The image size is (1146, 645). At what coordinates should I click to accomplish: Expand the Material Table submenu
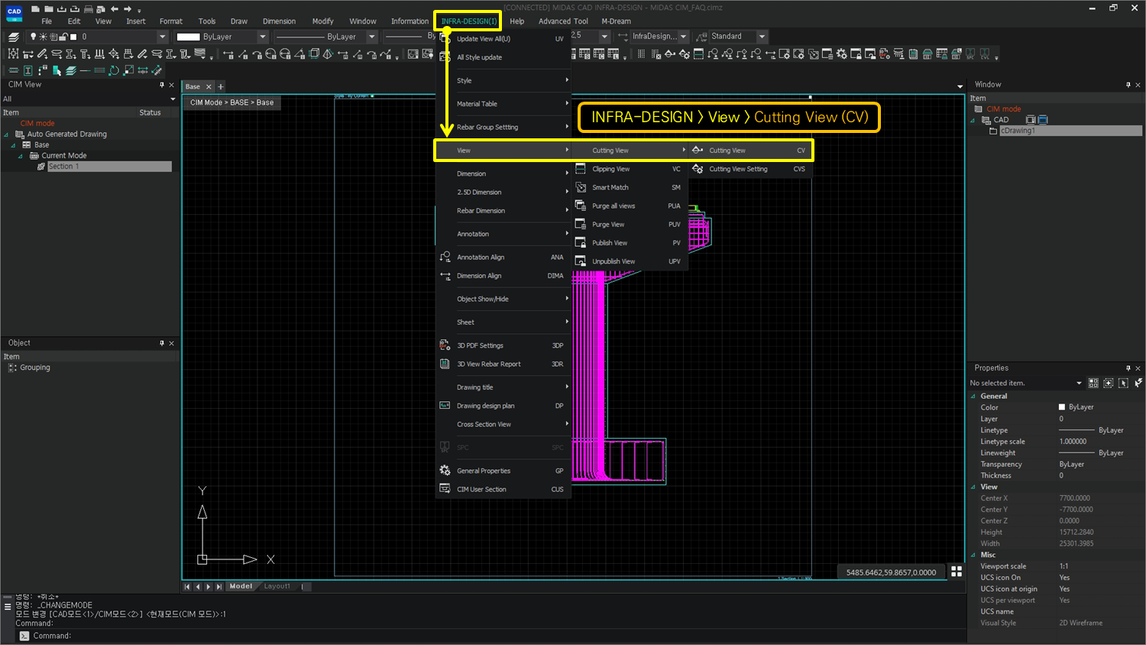click(x=503, y=104)
